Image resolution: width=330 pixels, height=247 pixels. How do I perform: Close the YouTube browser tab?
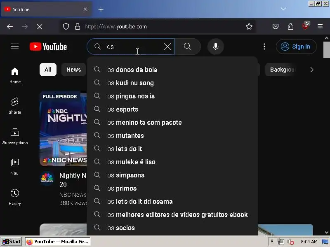[85, 9]
